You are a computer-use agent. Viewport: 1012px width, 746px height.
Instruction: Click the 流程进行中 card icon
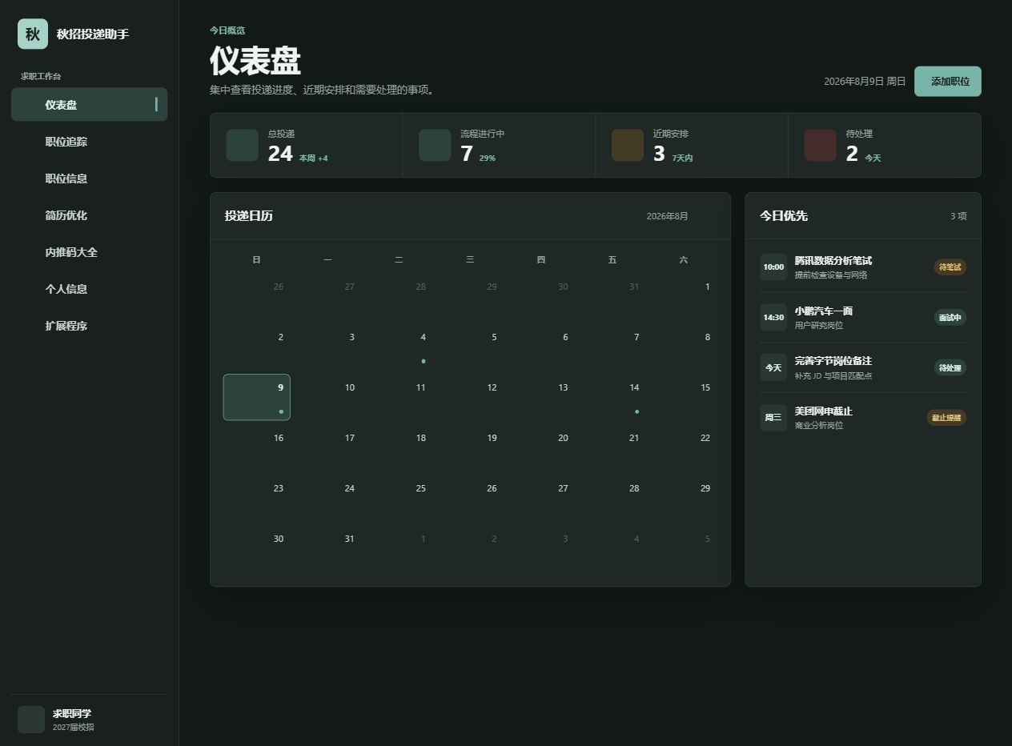[435, 145]
